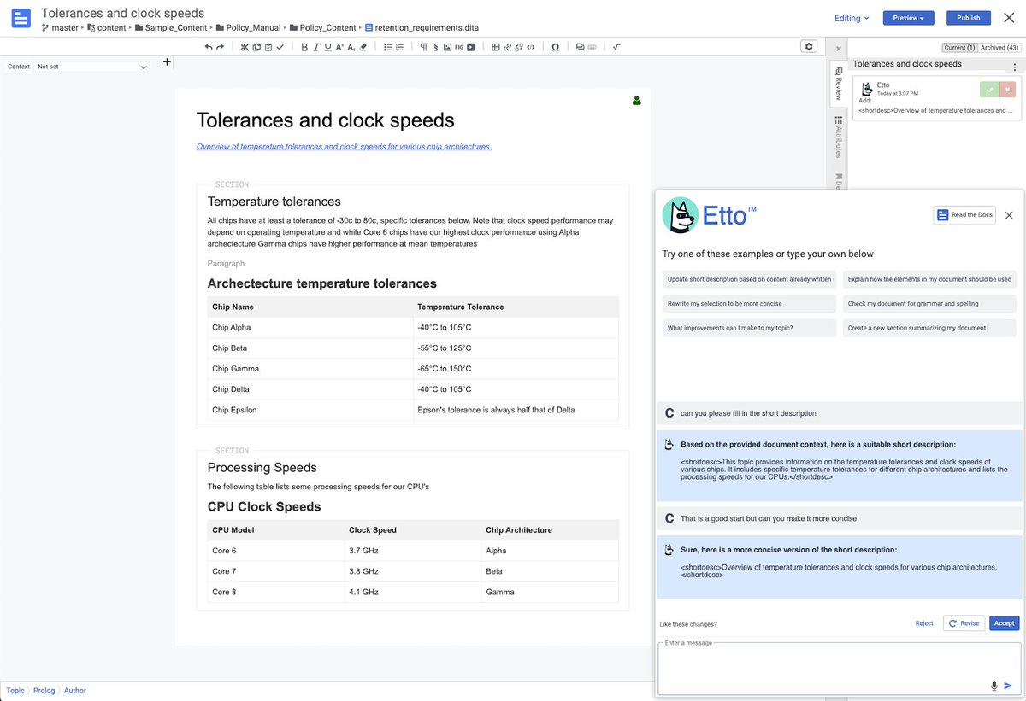The height and width of the screenshot is (701, 1026).
Task: Insert equation via square root icon
Action: point(617,47)
